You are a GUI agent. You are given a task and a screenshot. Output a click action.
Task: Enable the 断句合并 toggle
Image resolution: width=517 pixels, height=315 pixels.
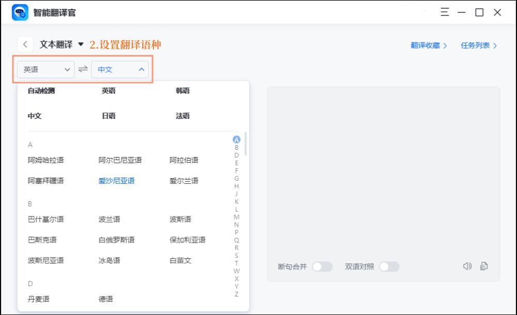coord(323,266)
